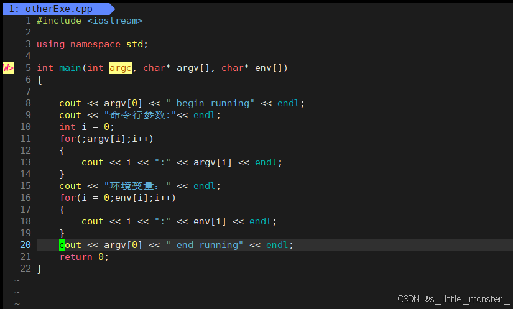The height and width of the screenshot is (309, 513).
Task: Click the opening brace on line 12
Action: [62, 150]
